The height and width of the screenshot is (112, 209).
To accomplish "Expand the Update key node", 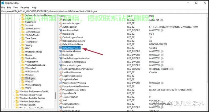I will coord(20,55).
